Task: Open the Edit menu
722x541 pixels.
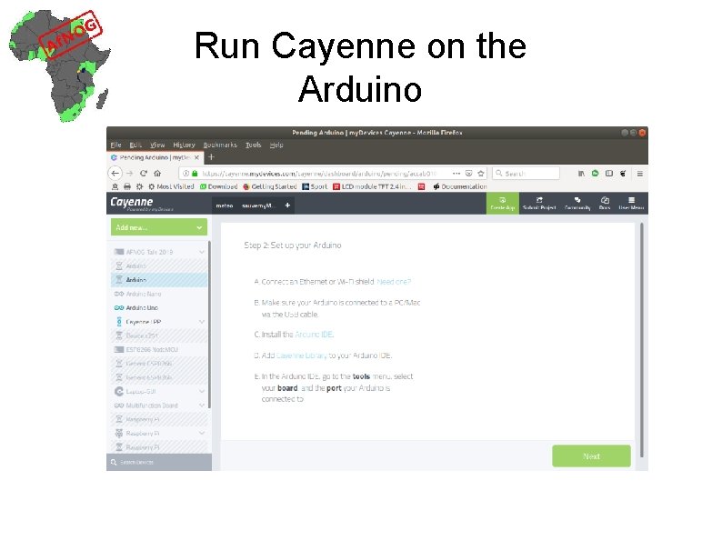Action: (135, 145)
